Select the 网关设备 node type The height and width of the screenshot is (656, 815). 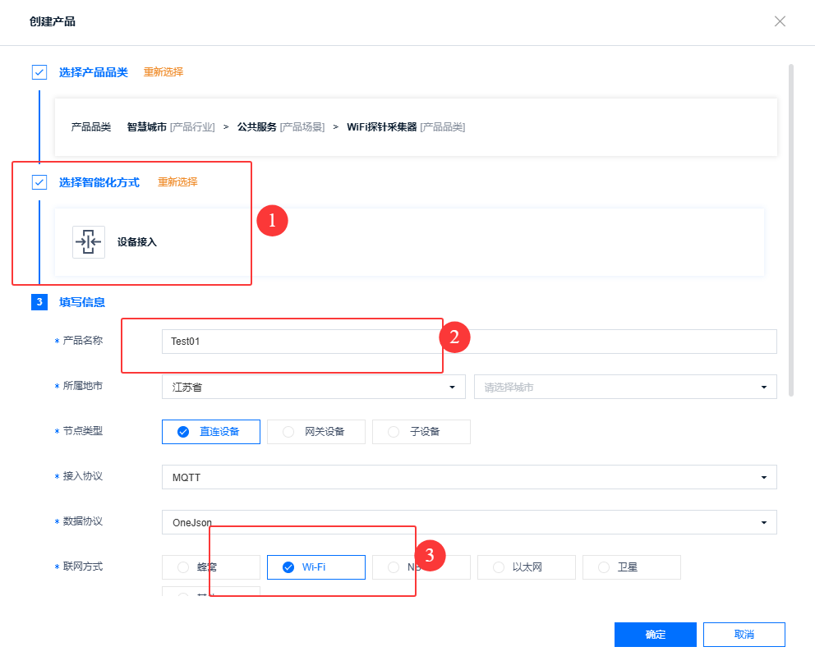coord(316,432)
